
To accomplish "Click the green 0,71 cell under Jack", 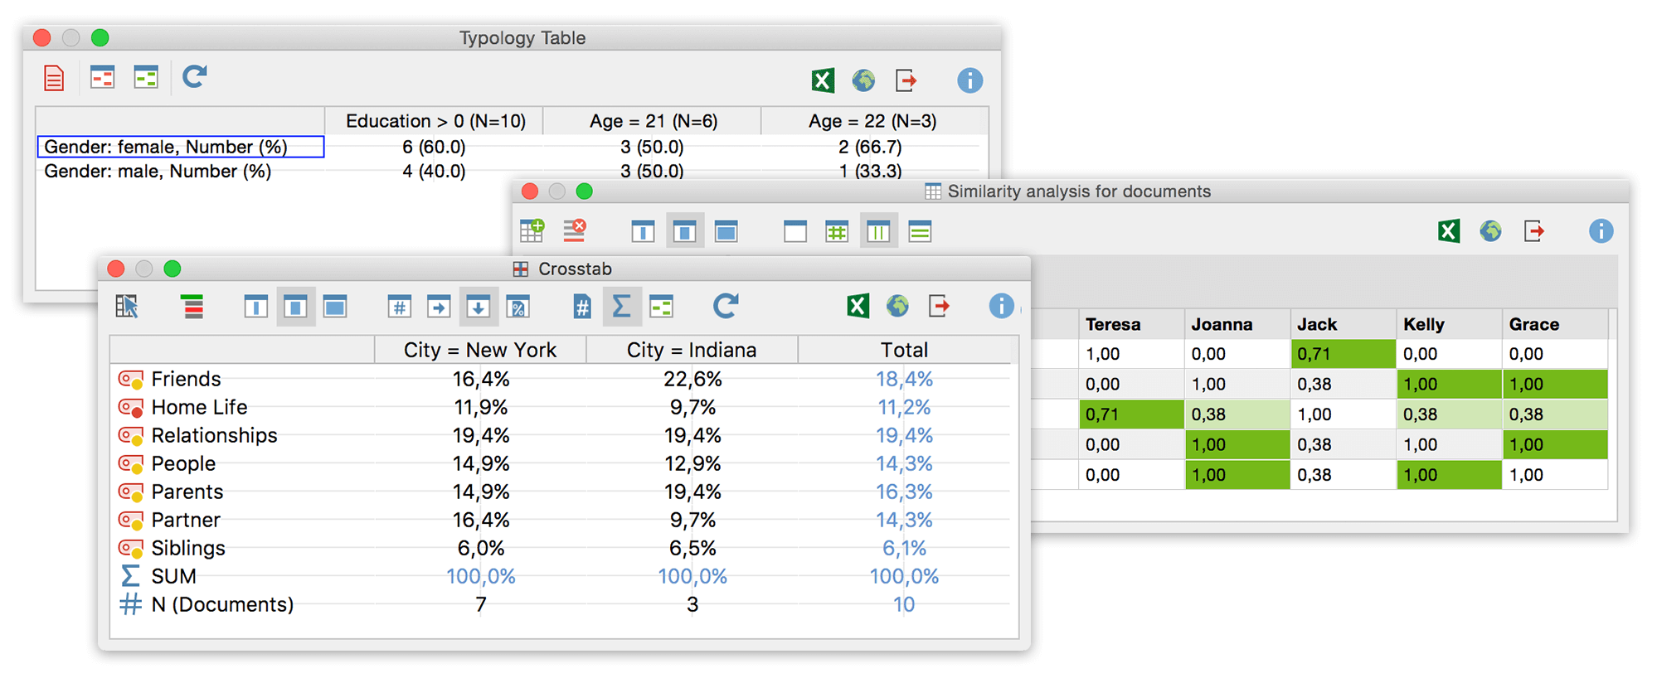I will [1343, 354].
